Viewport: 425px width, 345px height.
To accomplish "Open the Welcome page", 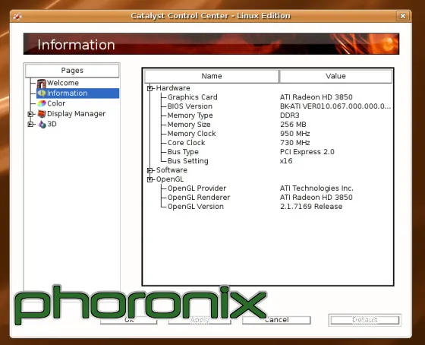I will coord(63,83).
